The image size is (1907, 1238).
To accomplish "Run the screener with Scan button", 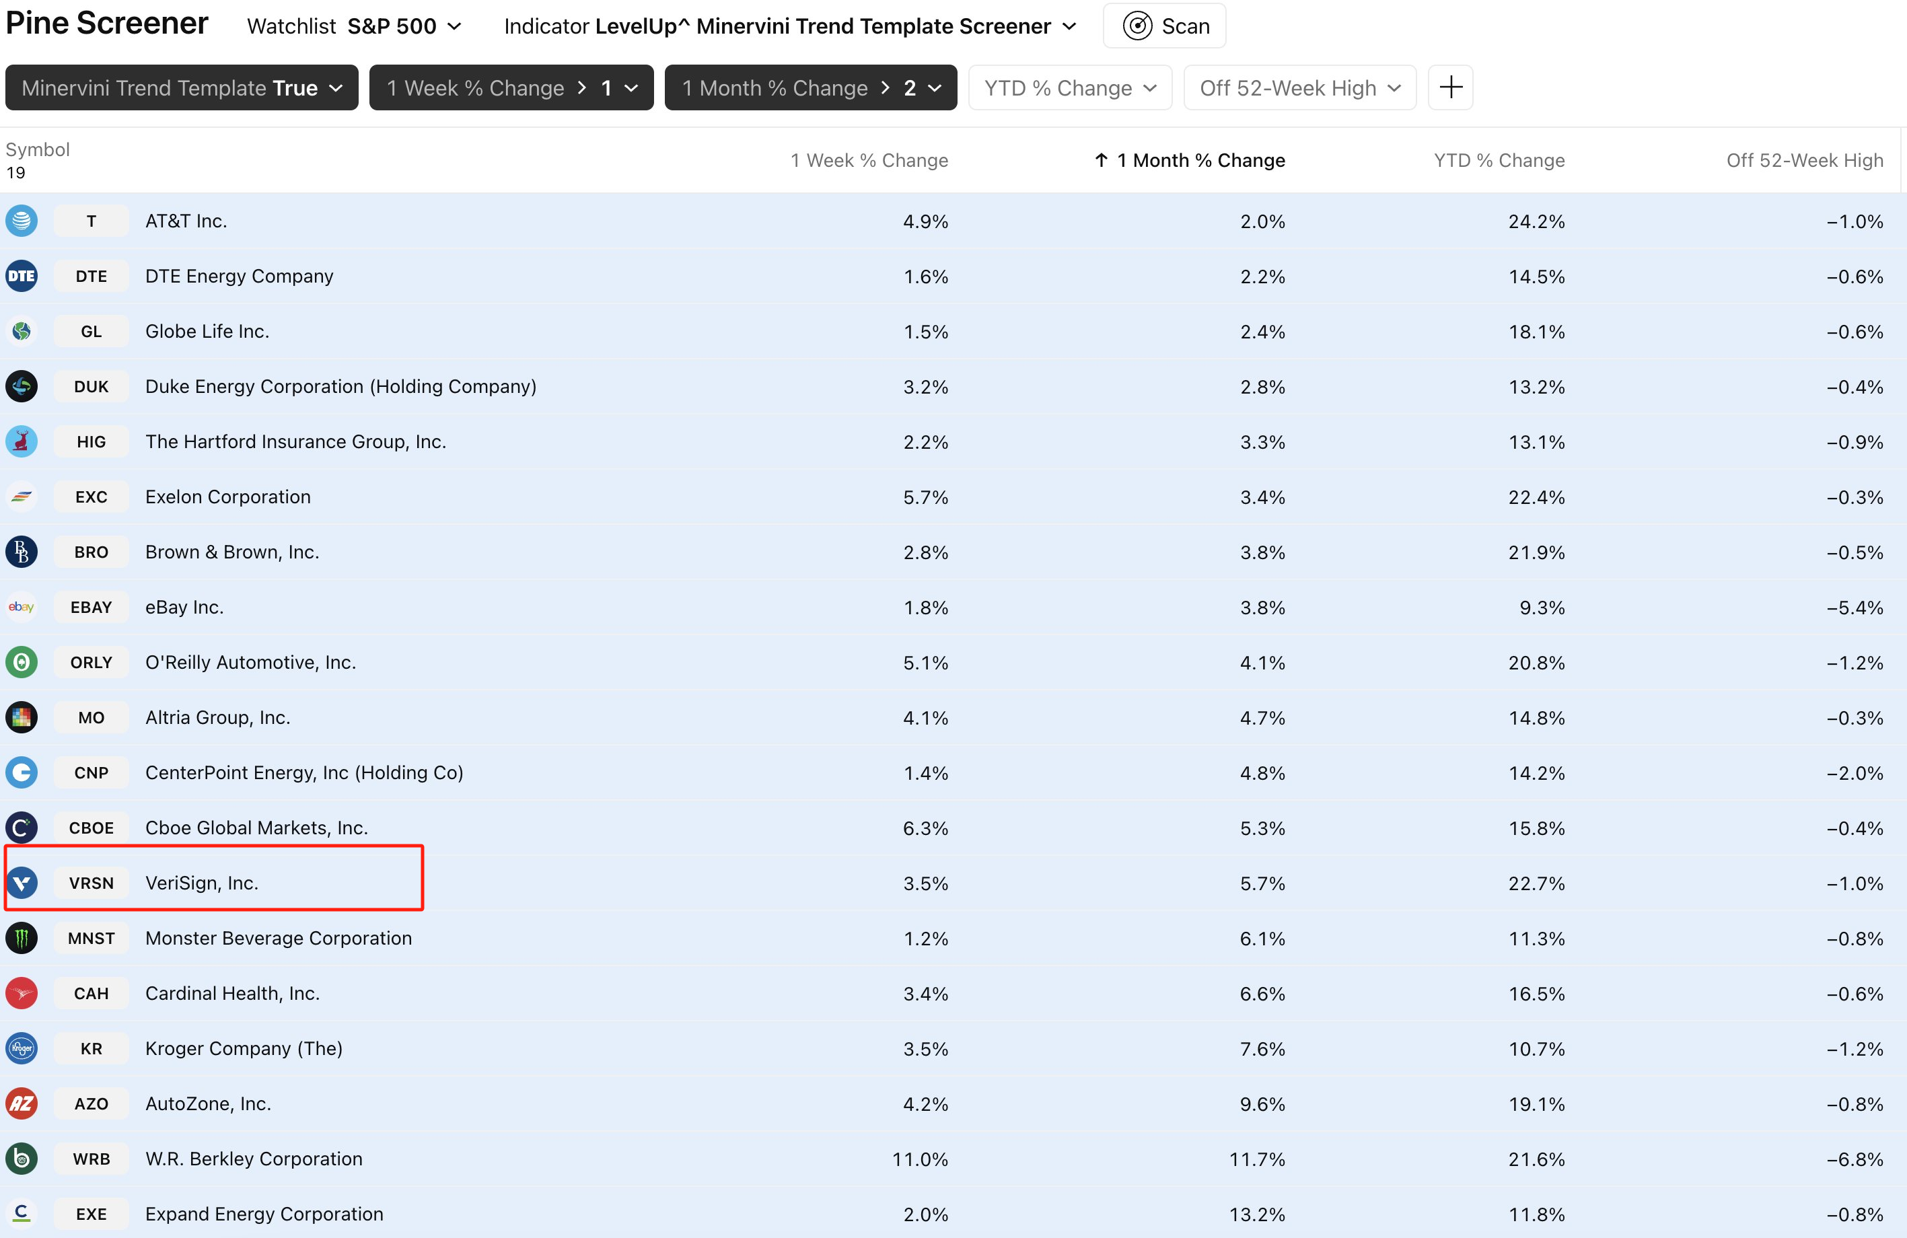I will 1164,26.
